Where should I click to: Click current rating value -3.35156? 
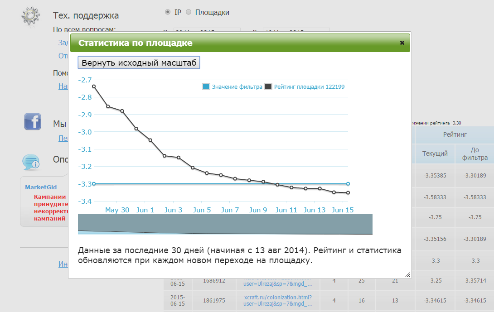click(x=435, y=239)
